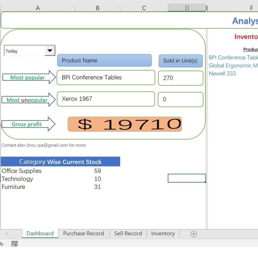Open the Today dropdown arrow
Screen dimensions: 258x258
tap(50, 51)
